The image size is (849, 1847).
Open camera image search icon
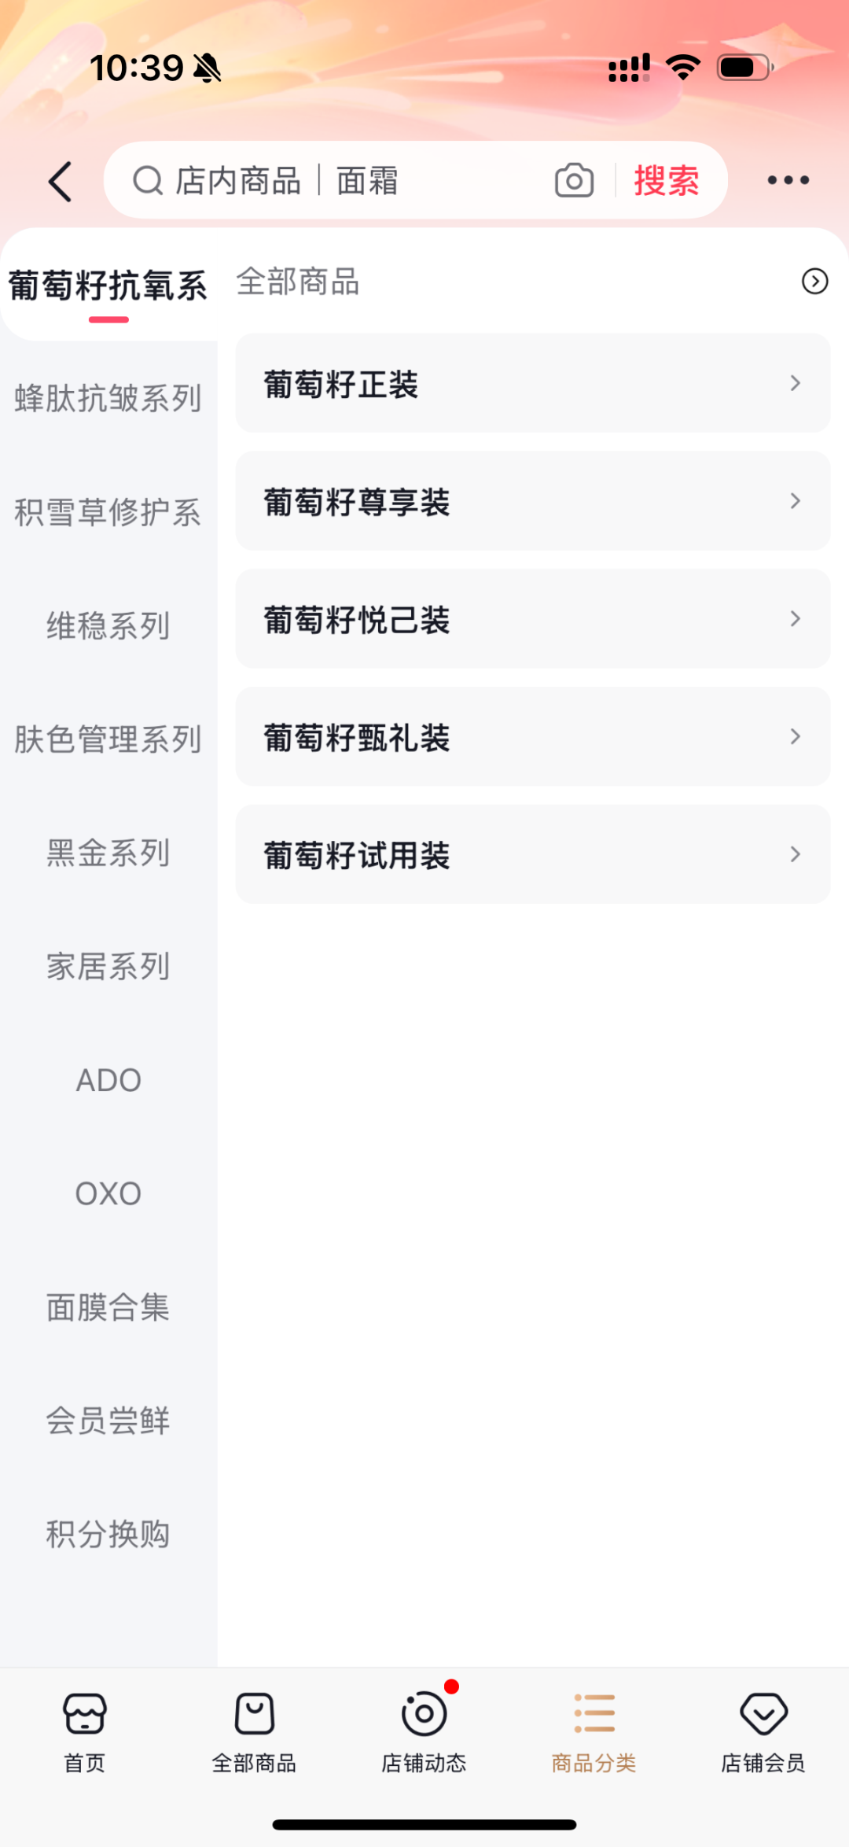pos(574,181)
